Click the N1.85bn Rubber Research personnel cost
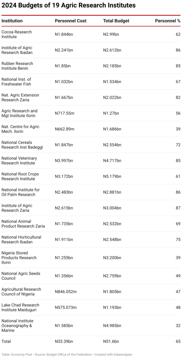Viewport: 182px width, 358px height. (x=63, y=66)
